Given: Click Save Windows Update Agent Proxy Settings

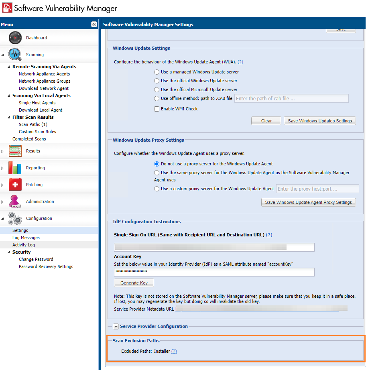Looking at the screenshot, I should (309, 202).
